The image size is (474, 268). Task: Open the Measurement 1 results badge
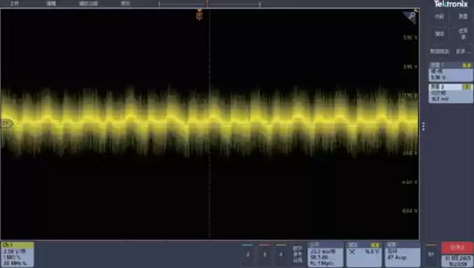[x=451, y=72]
